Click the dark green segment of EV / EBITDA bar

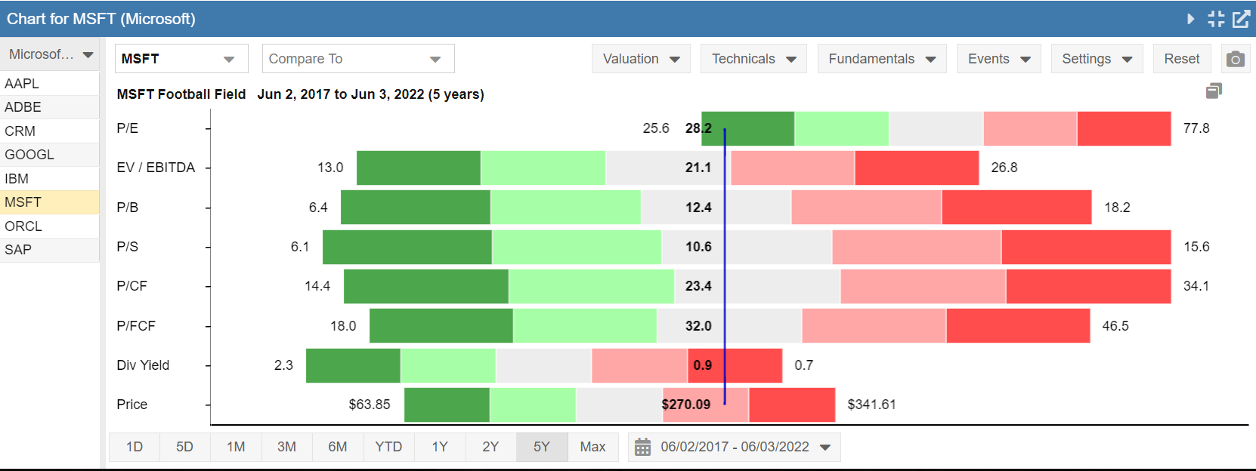(x=419, y=168)
